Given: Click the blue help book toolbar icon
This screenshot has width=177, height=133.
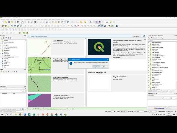Looking at the screenshot, I should 117,26.
